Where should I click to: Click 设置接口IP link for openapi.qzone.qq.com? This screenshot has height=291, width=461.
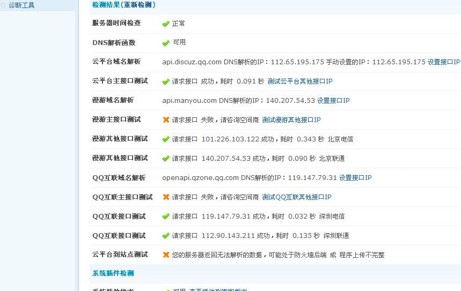pos(355,177)
